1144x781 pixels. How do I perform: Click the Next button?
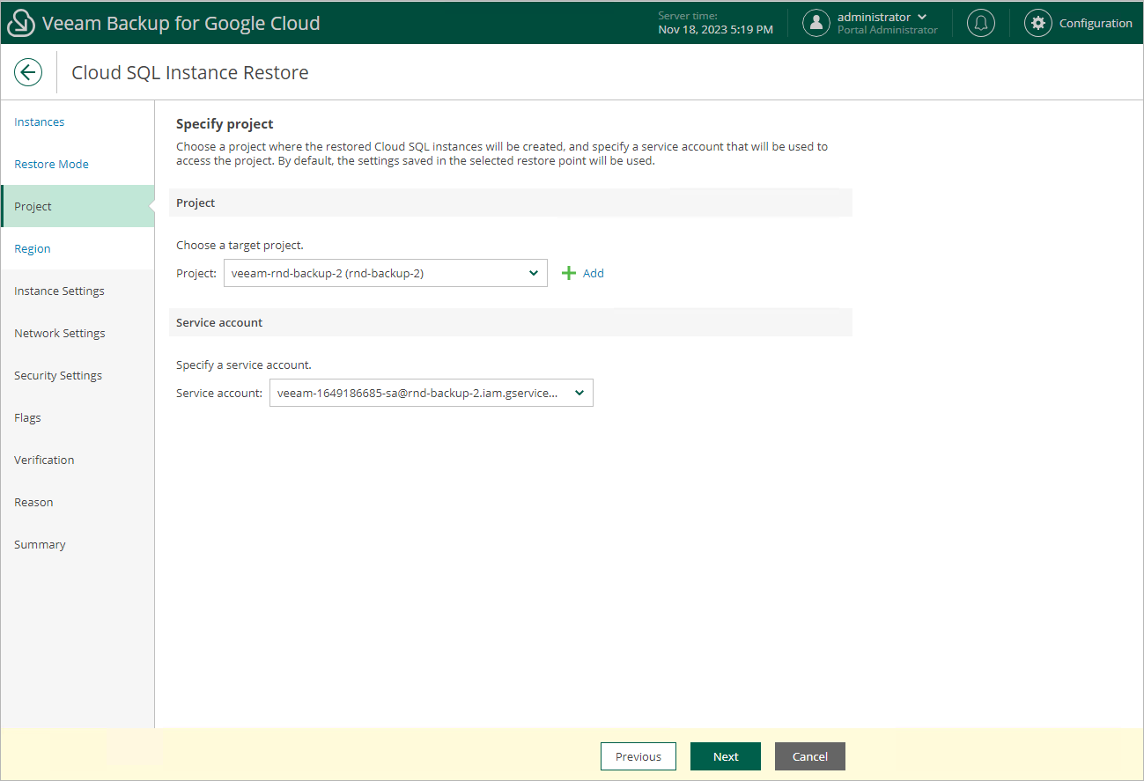(x=727, y=756)
